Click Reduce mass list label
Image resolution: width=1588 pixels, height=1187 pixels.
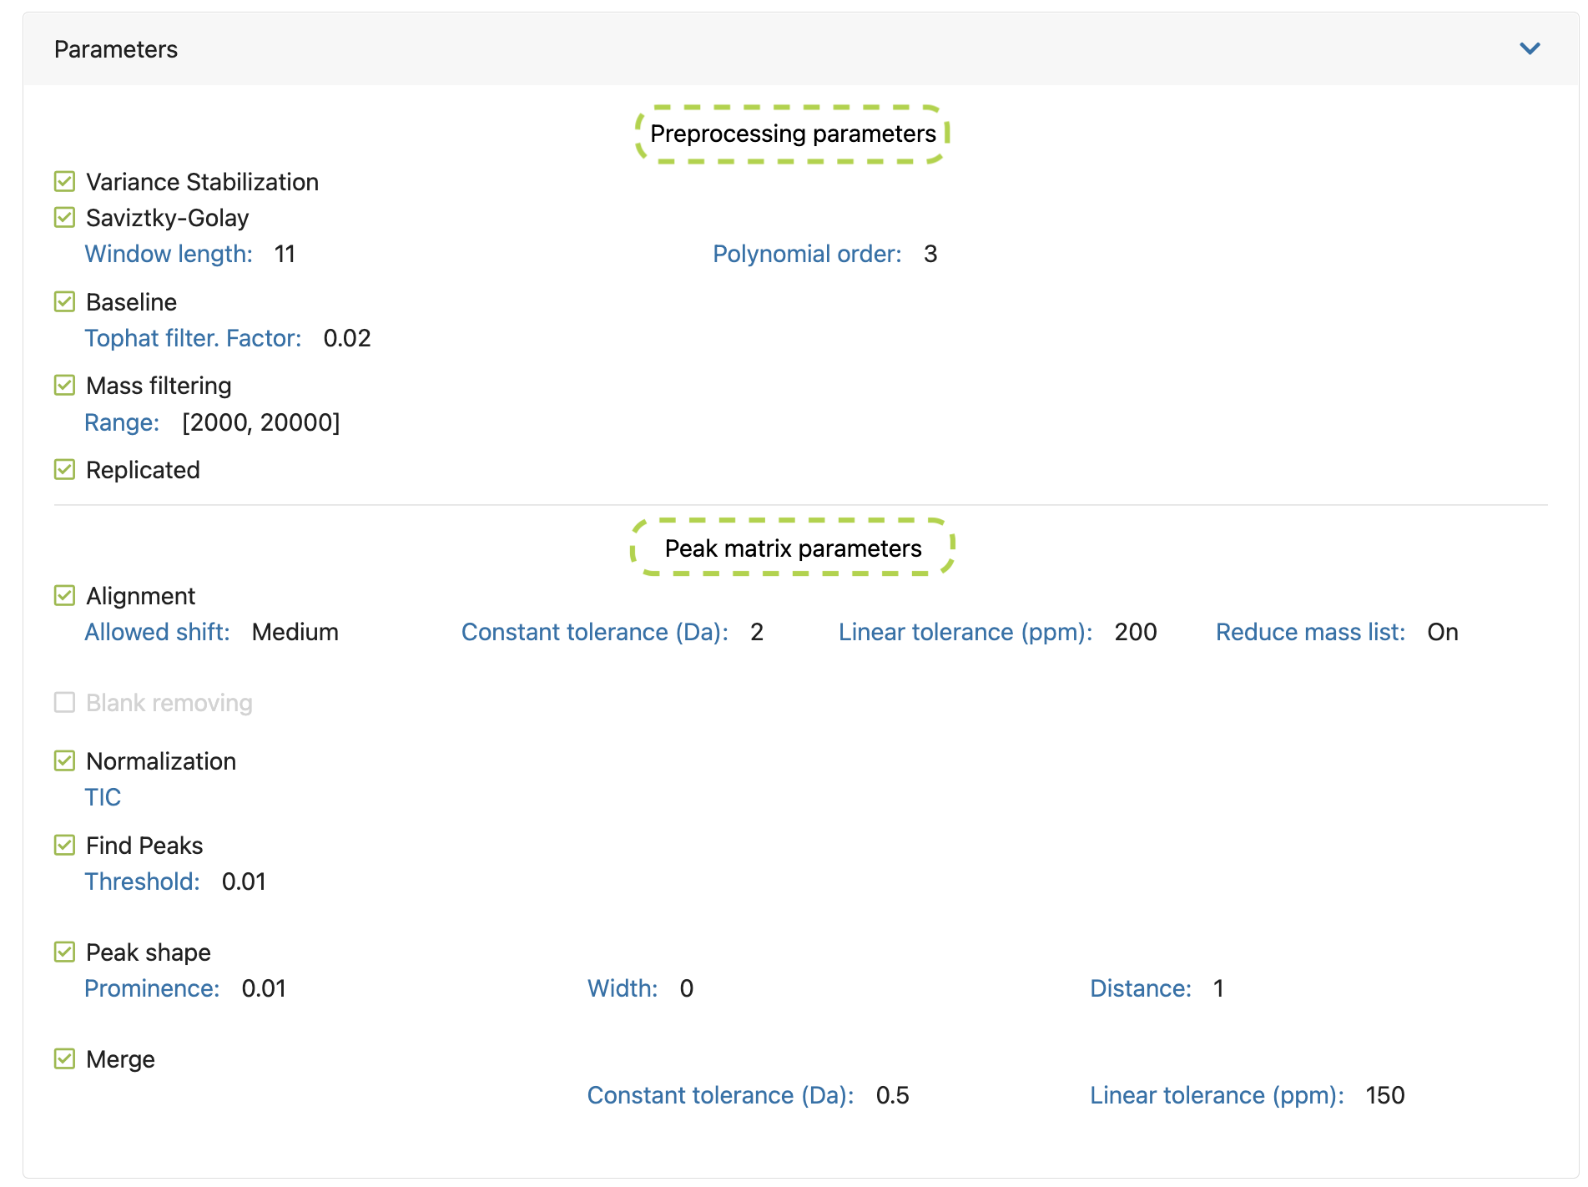[x=1310, y=632]
